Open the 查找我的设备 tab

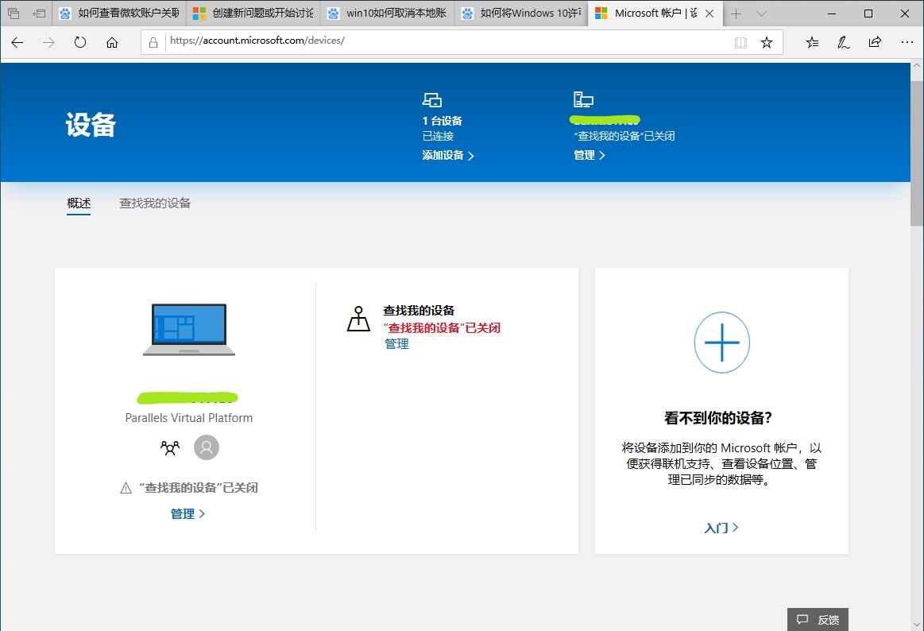pyautogui.click(x=155, y=203)
